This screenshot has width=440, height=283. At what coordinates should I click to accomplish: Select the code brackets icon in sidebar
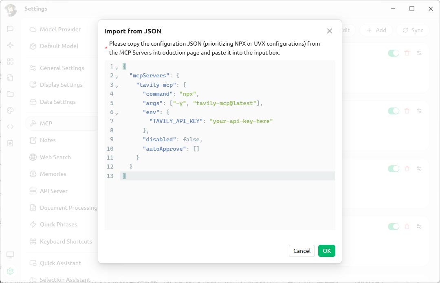10,127
